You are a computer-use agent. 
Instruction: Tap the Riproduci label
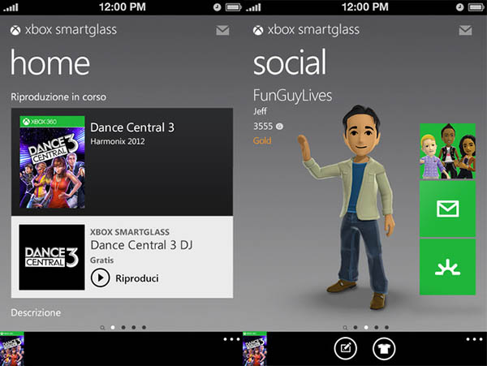(137, 278)
